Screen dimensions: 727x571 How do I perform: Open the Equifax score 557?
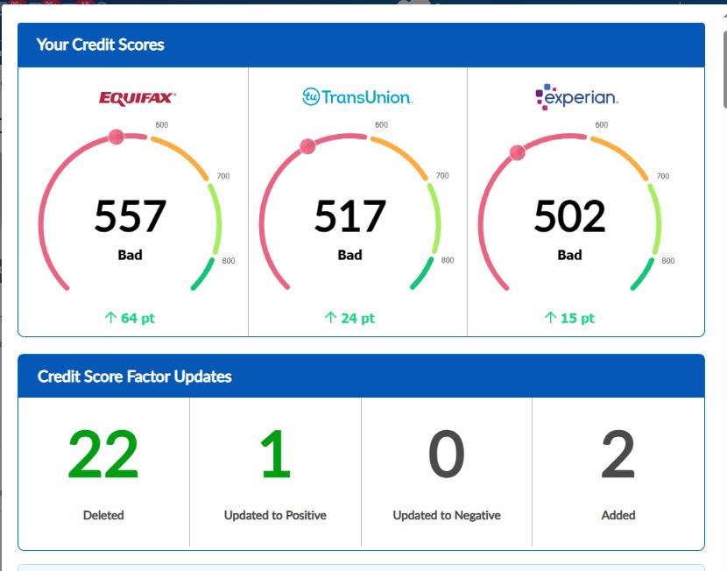[131, 216]
